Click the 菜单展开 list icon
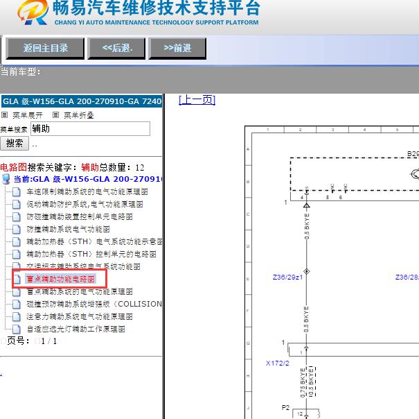The width and height of the screenshot is (419, 419). 5,115
